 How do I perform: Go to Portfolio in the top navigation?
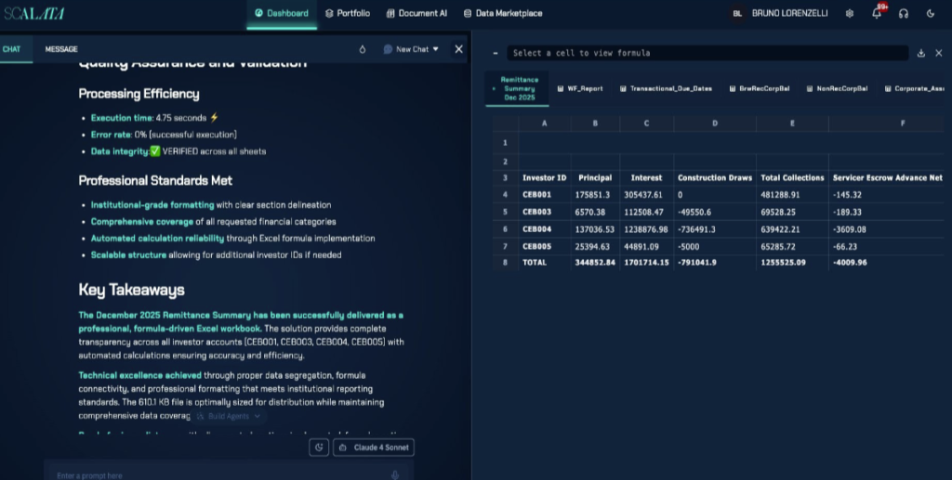tap(348, 14)
